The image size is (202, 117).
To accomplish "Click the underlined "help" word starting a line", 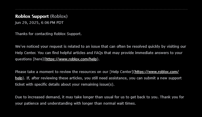I will [19, 78].
